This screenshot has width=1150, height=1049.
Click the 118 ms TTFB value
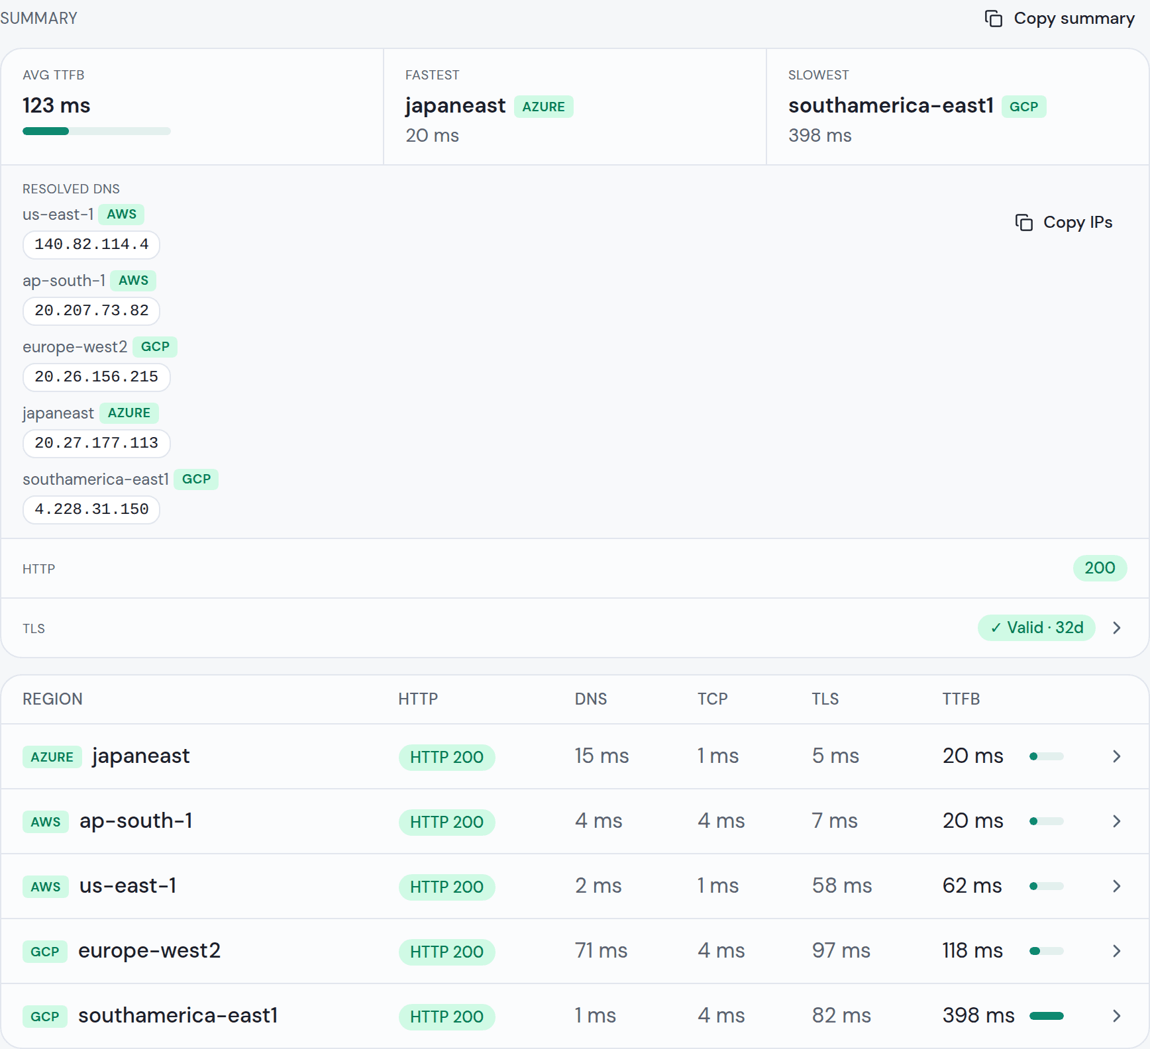click(972, 951)
